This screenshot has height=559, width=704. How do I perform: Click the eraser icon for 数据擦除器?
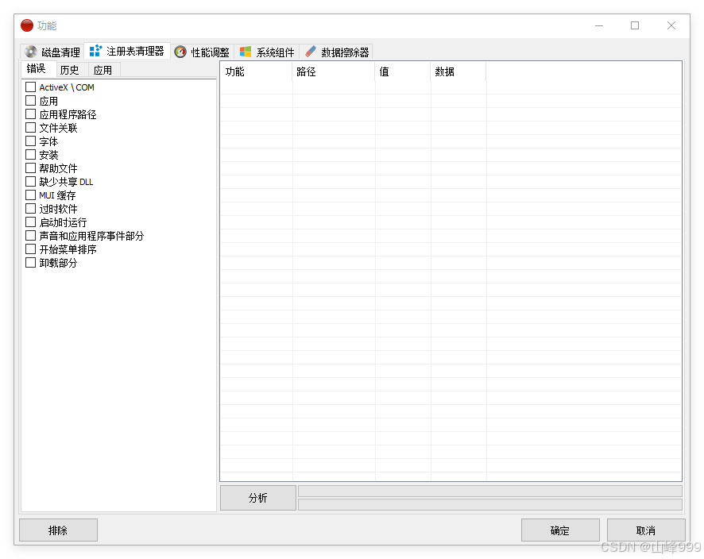(310, 52)
